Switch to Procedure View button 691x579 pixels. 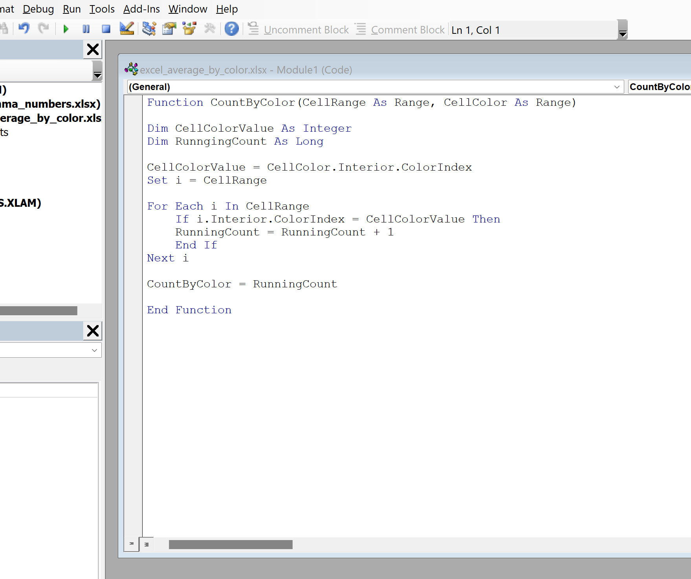point(132,544)
